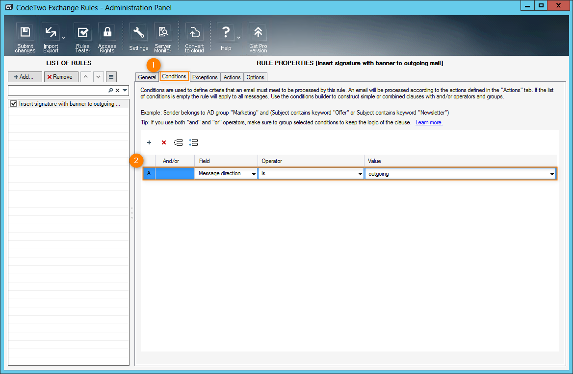The image size is (573, 374).
Task: Close the Administration Panel window
Action: [558, 6]
